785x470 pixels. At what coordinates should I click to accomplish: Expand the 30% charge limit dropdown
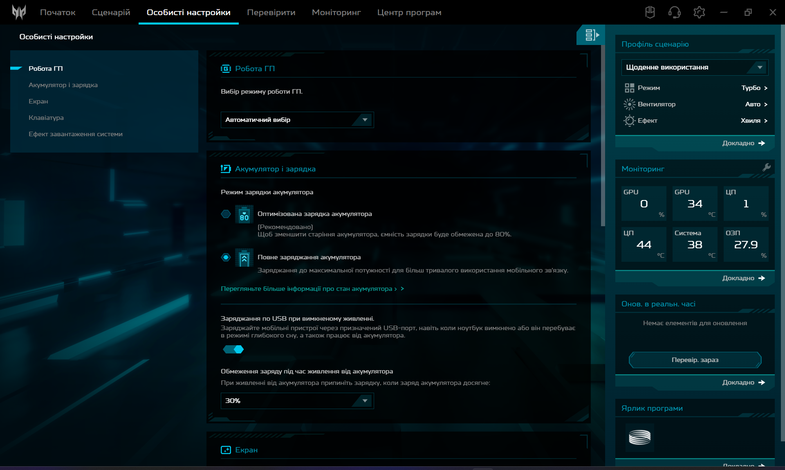pos(297,401)
